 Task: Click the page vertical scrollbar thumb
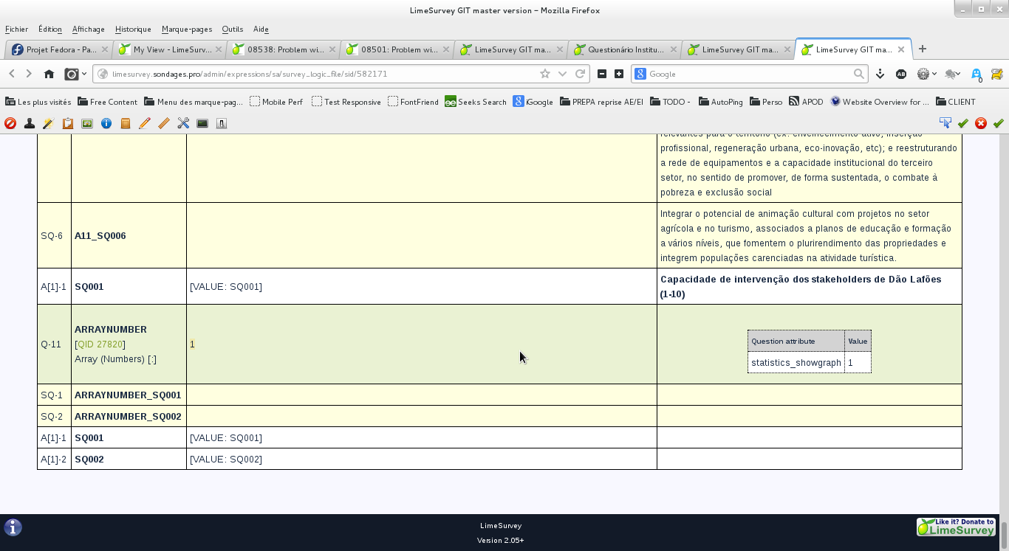click(1004, 530)
